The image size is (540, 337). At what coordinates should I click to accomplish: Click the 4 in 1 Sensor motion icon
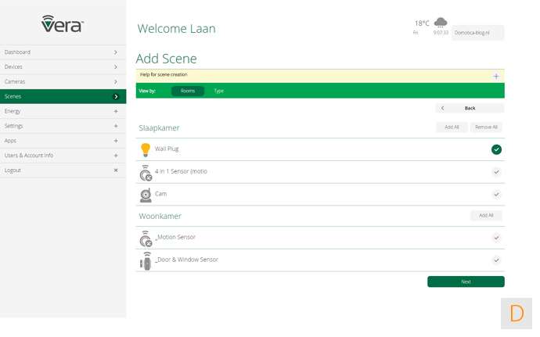[x=146, y=172]
